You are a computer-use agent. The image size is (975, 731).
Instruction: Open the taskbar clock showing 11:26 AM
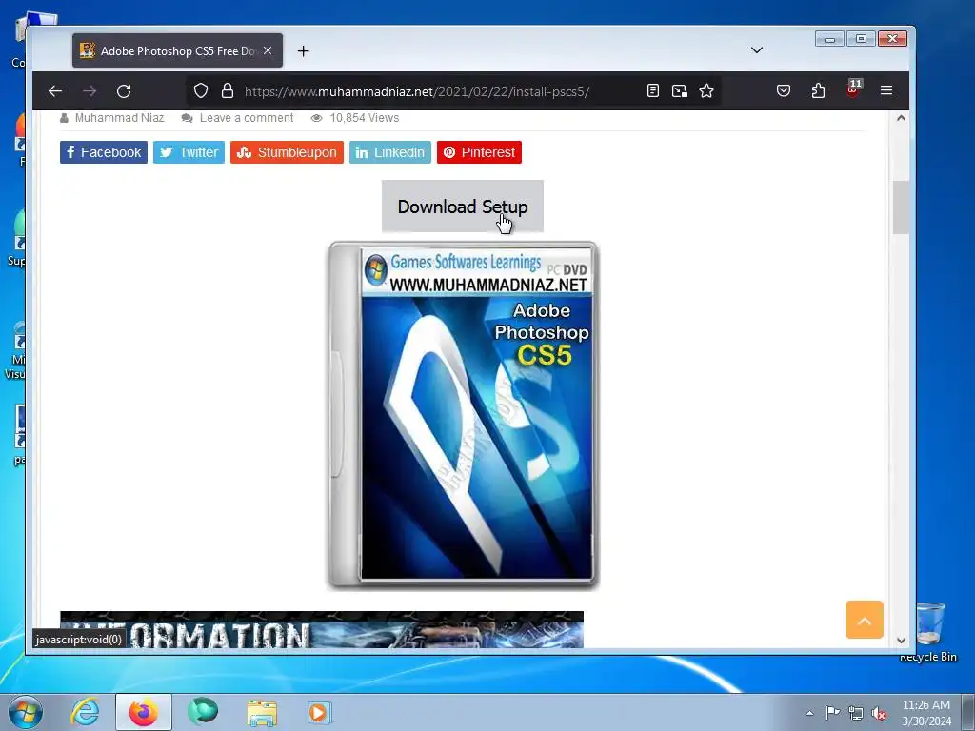[x=926, y=713]
